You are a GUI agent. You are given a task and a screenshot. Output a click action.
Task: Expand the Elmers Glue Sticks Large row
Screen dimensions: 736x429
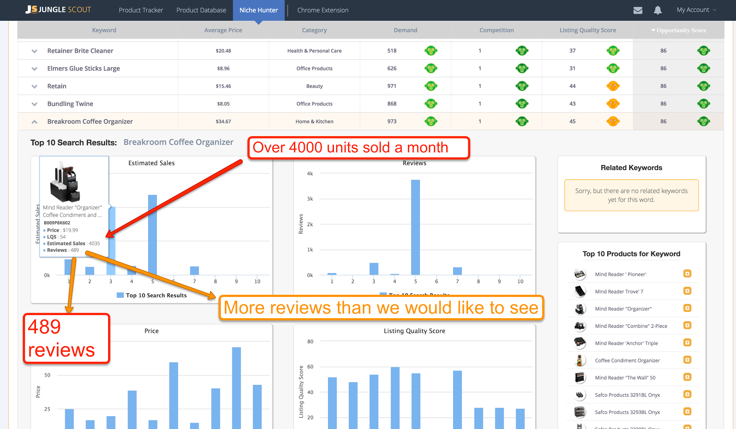34,69
